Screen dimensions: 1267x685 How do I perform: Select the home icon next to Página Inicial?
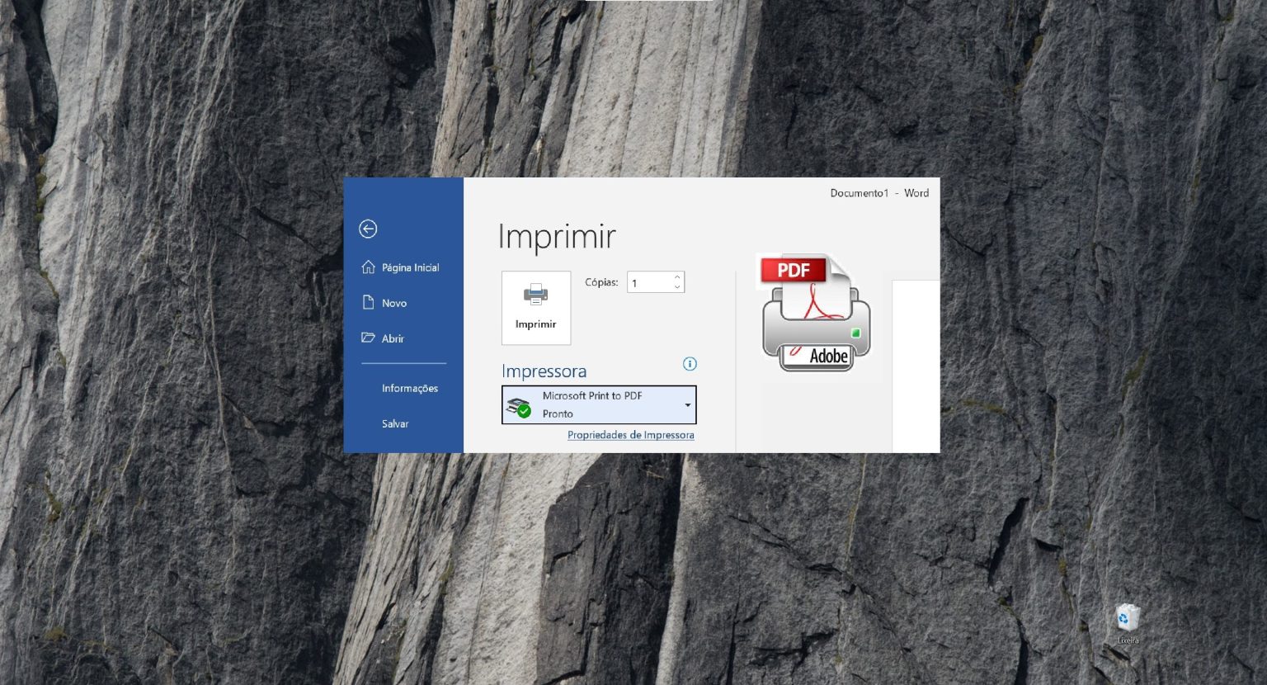[x=369, y=267]
